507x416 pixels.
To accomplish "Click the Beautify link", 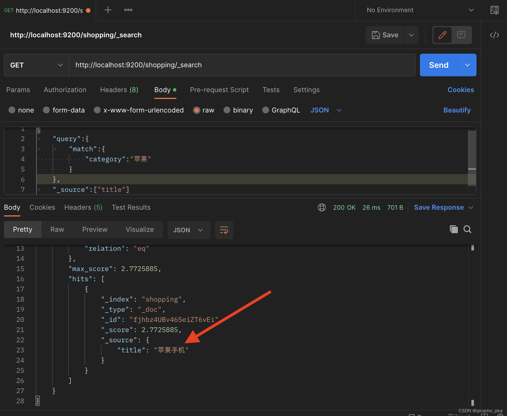I will pyautogui.click(x=457, y=110).
